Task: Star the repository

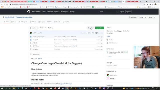Action: pyautogui.click(x=141, y=17)
